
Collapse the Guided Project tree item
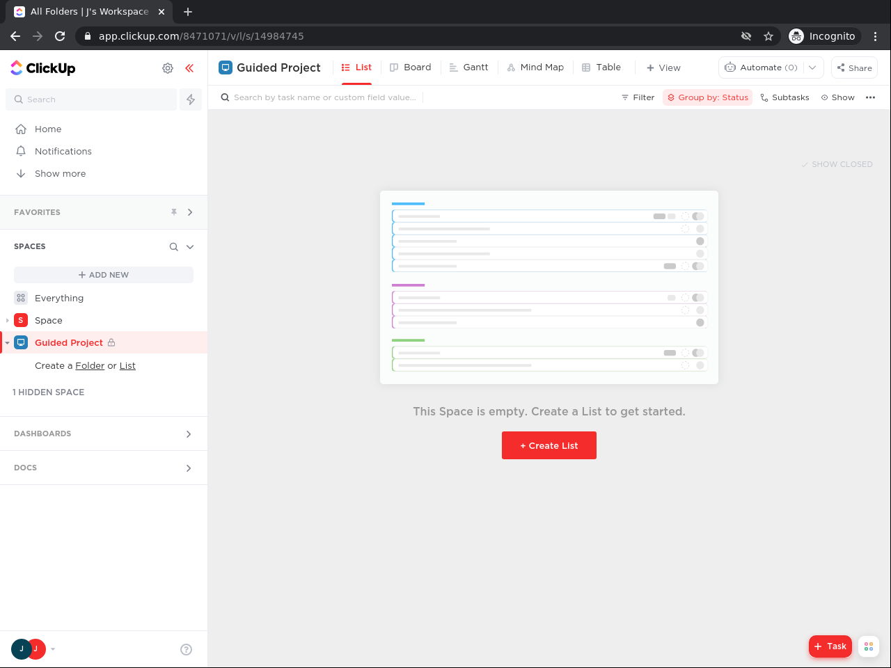pos(7,342)
